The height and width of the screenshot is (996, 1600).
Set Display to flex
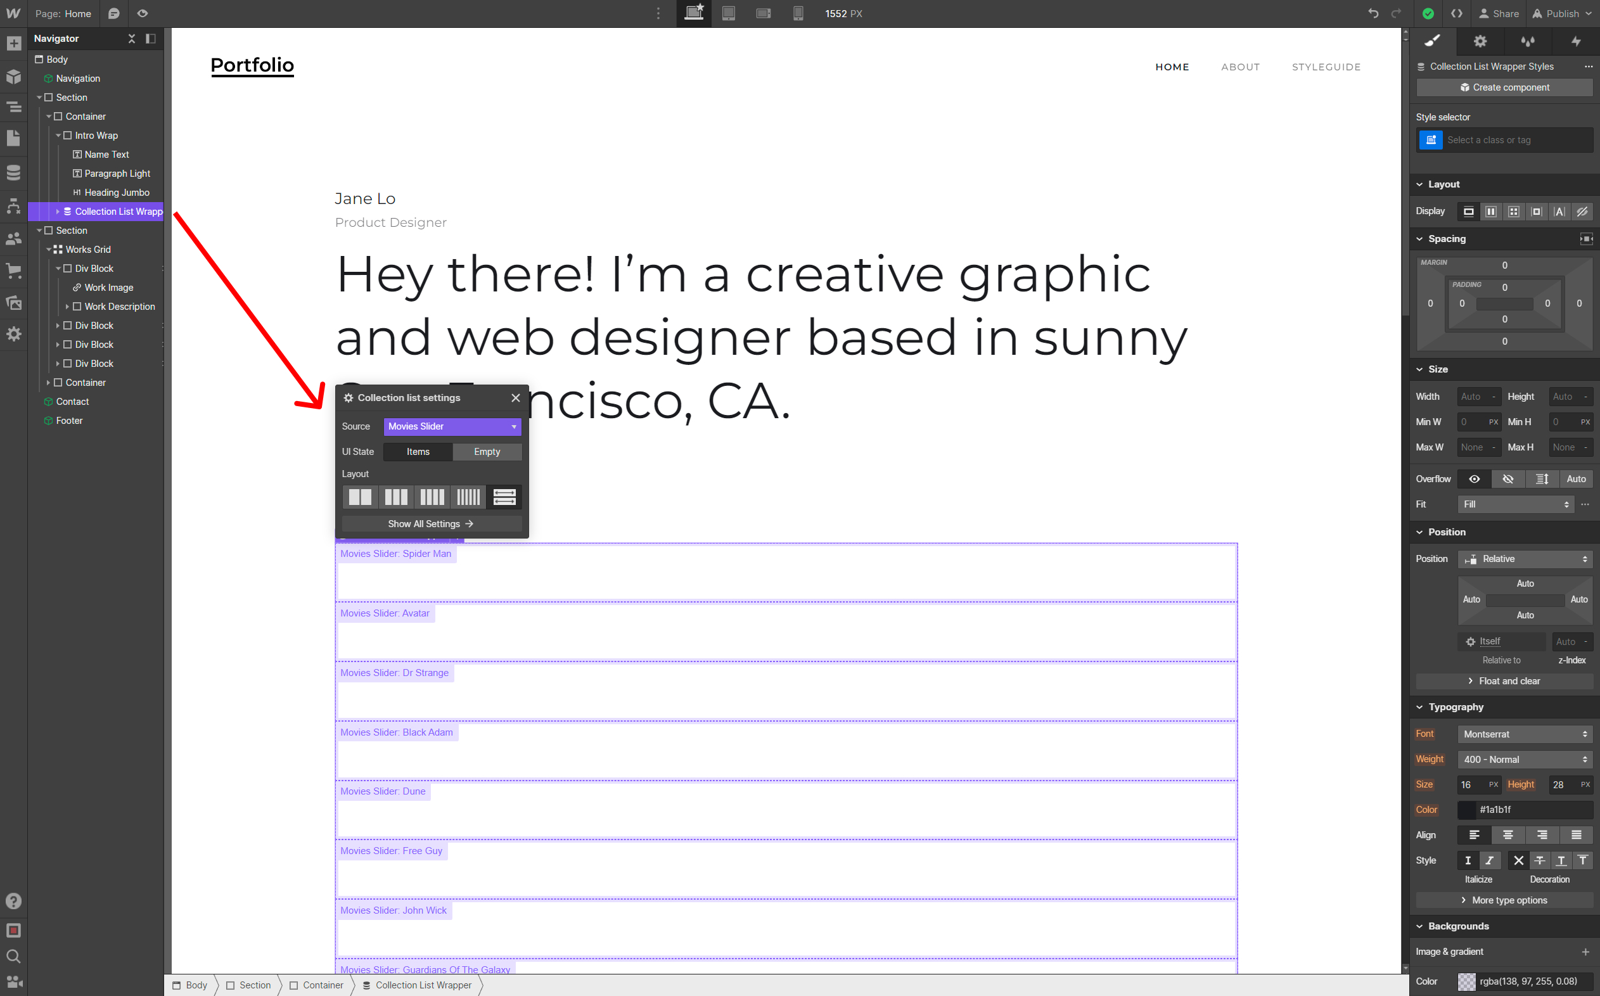click(1490, 212)
